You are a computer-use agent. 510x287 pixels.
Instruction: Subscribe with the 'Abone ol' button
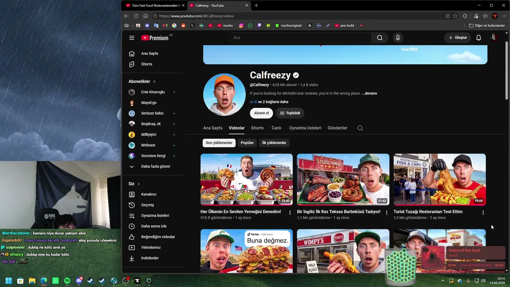tap(261, 113)
